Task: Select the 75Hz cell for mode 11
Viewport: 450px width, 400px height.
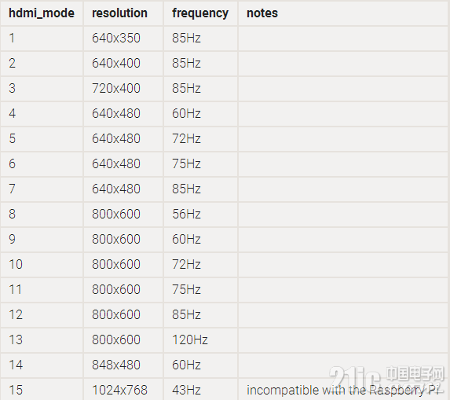Action: pos(200,290)
